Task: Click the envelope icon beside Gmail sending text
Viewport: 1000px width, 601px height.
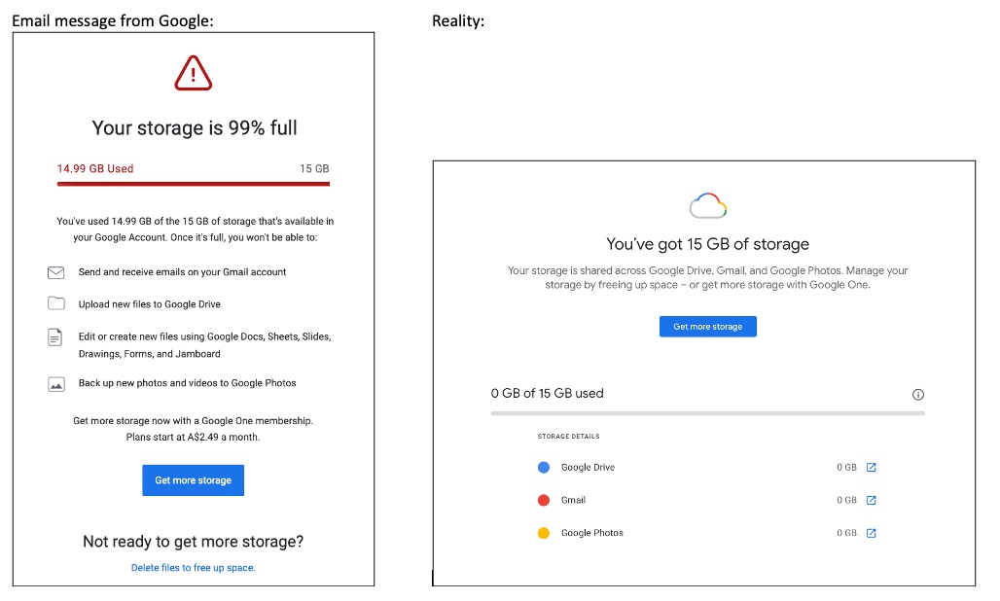Action: pyautogui.click(x=56, y=272)
